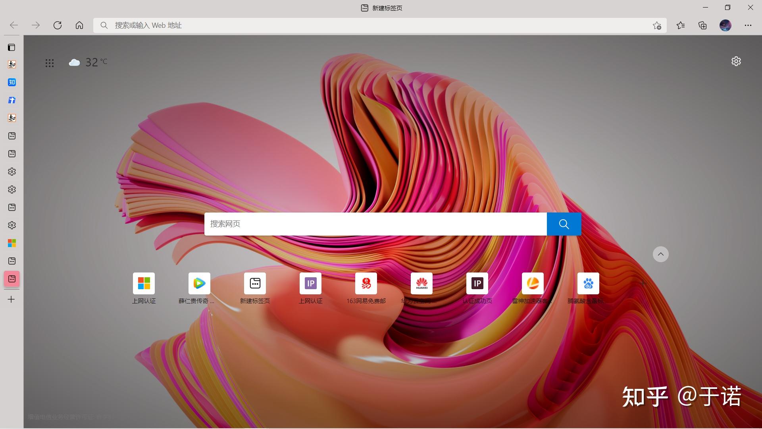The height and width of the screenshot is (429, 762).
Task: Open the apps grid launcher near the weather
Action: 50,62
